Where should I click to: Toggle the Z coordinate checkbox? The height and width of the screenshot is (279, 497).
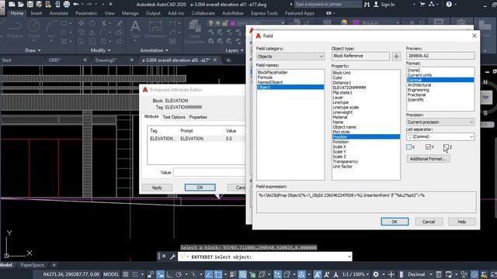coord(446,146)
